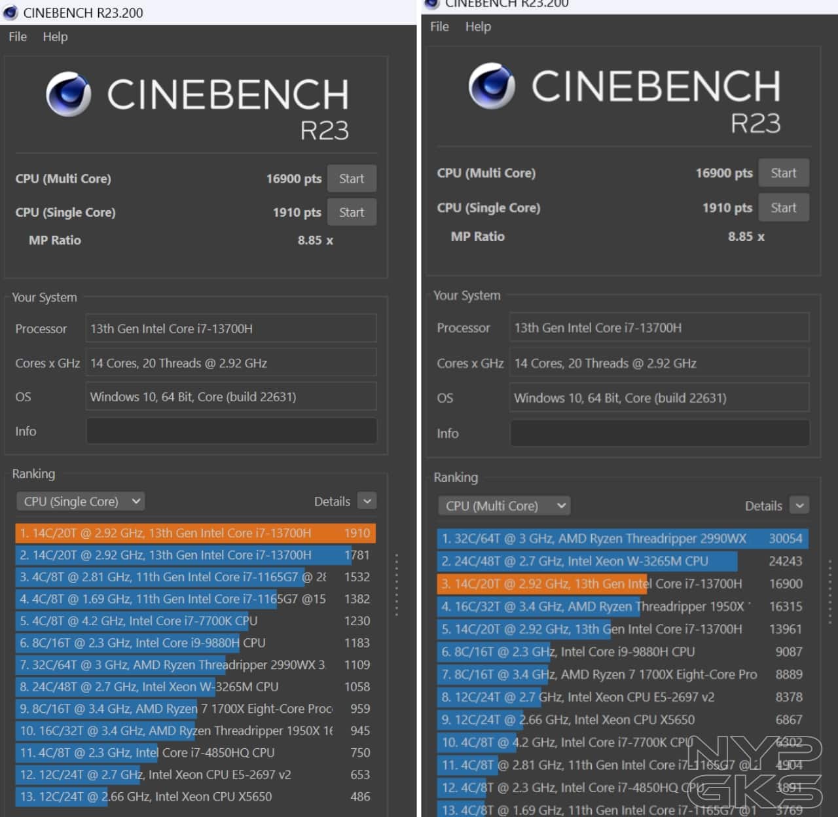838x817 pixels.
Task: Select the i7-7700K ranking row scoring 1230
Action: (195, 621)
